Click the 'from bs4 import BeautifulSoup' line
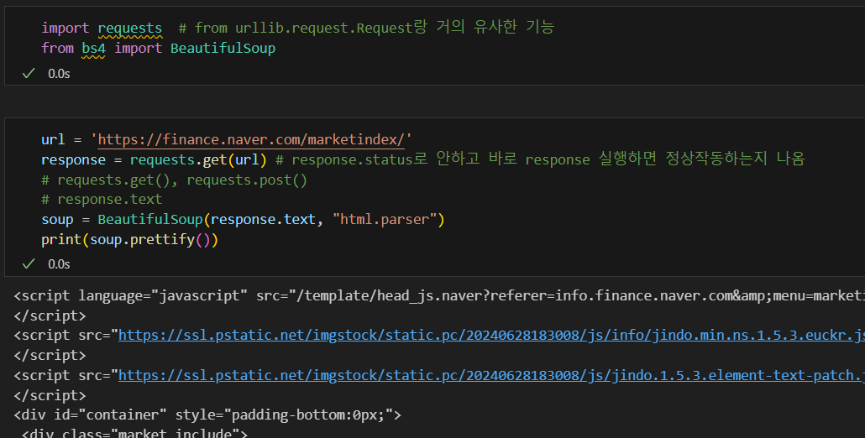Image resolution: width=865 pixels, height=438 pixels. coord(159,49)
